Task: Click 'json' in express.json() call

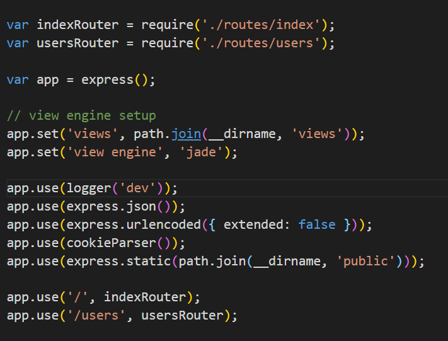Action: [x=141, y=207]
